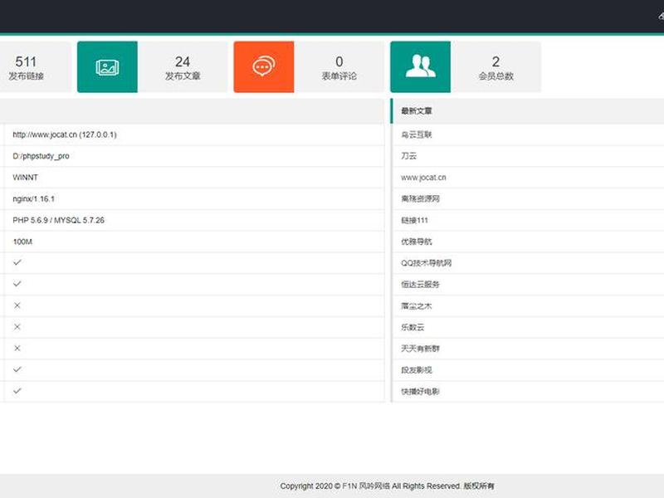This screenshot has width=664, height=498.
Task: Open the 24 发布文章 stat
Action: 183,68
